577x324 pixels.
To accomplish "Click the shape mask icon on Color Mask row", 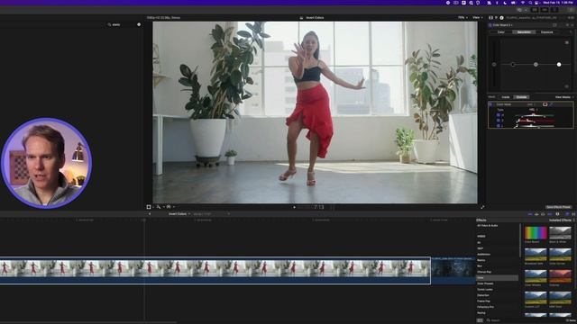I will pyautogui.click(x=545, y=104).
